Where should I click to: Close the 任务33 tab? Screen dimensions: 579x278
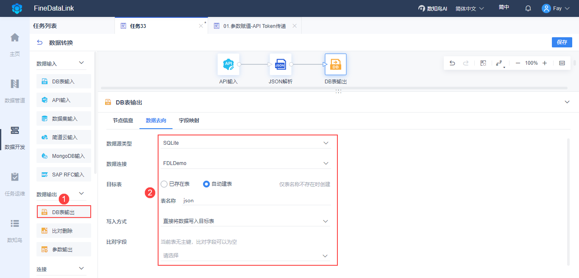[201, 26]
